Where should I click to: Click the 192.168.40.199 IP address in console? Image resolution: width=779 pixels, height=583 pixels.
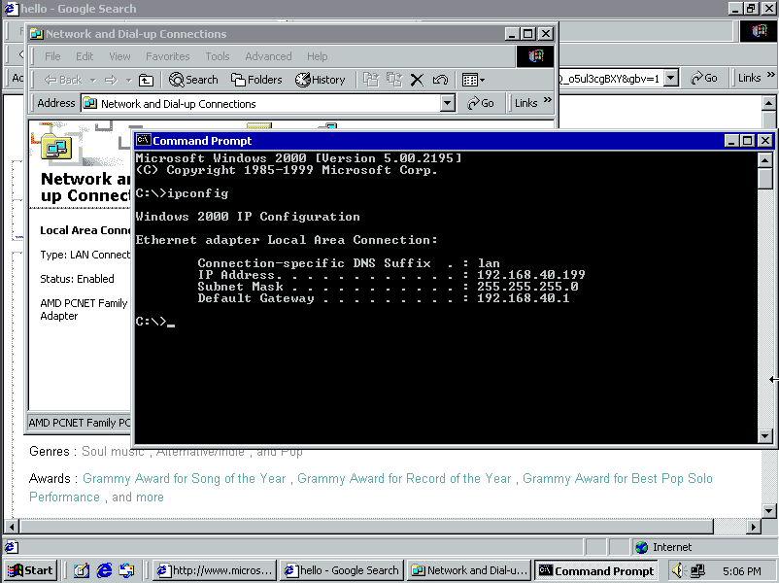pos(530,274)
